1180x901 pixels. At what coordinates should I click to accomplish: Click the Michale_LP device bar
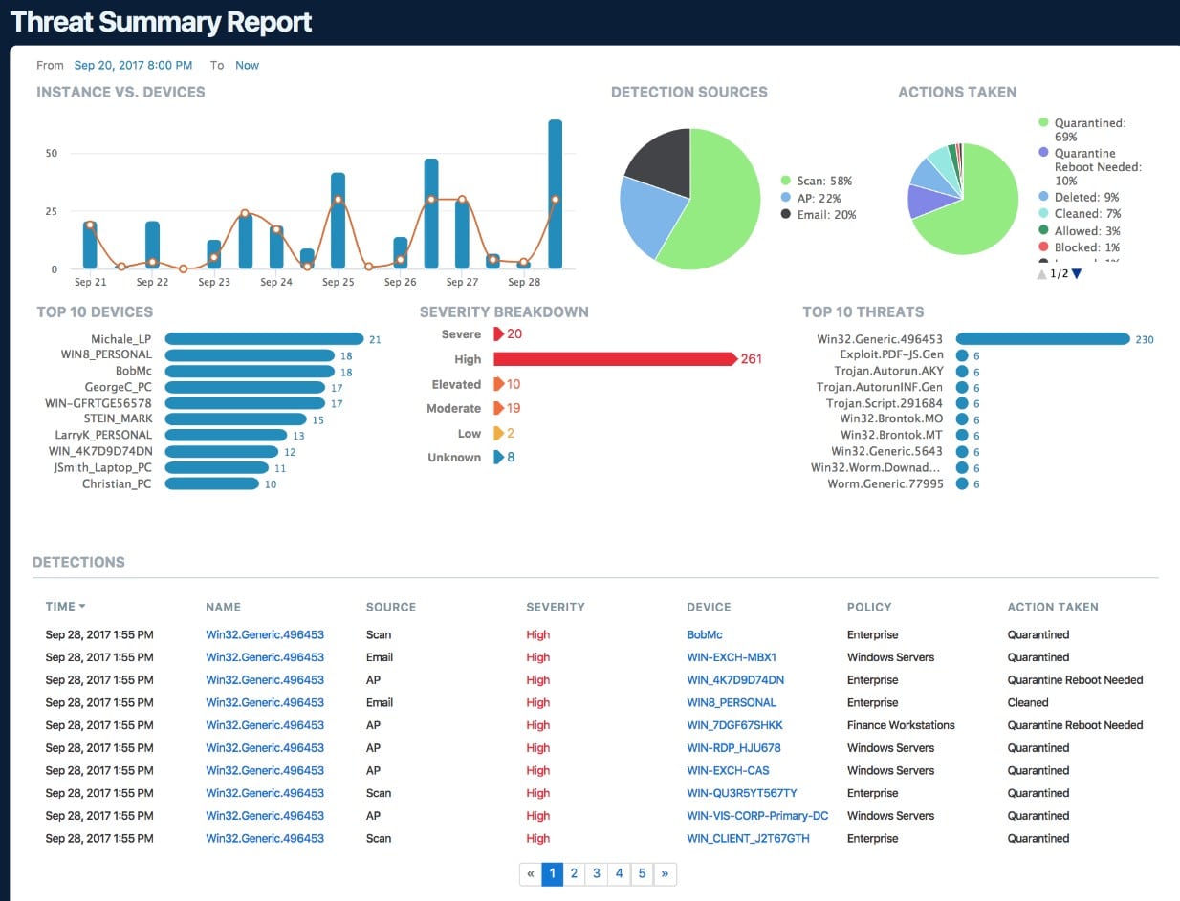(264, 339)
